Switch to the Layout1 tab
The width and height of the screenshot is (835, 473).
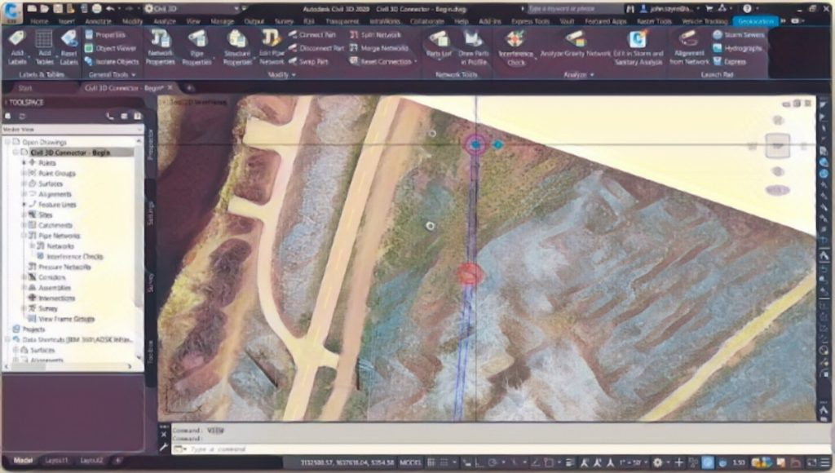tap(56, 461)
